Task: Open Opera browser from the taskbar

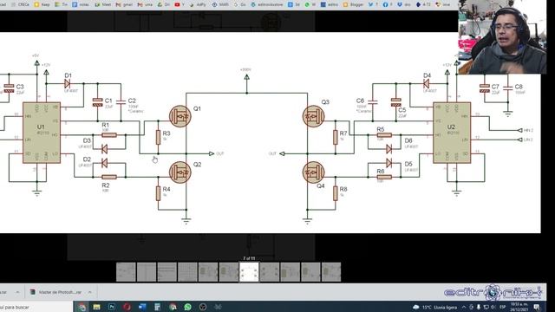Action: 127,307
